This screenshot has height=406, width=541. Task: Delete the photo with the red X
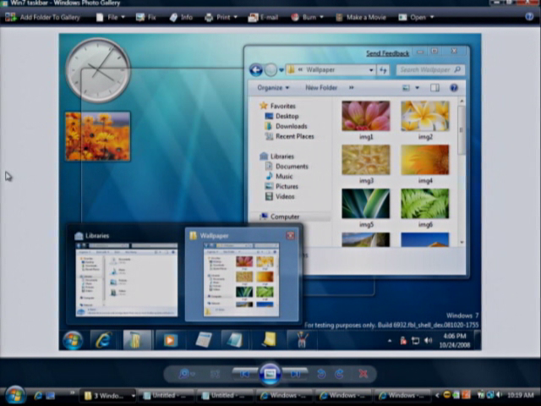[x=363, y=374]
